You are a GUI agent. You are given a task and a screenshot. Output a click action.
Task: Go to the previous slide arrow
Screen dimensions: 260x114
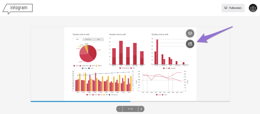pyautogui.click(x=119, y=109)
